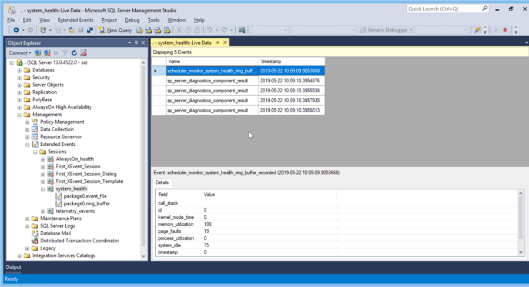Image resolution: width=529 pixels, height=287 pixels.
Task: Select the Details tab
Action: click(162, 182)
